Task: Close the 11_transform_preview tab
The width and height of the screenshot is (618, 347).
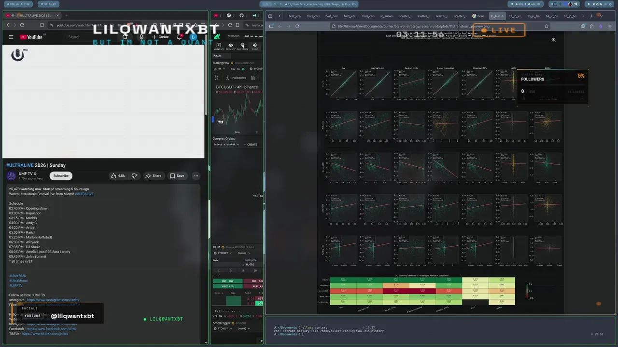Action: tap(502, 16)
